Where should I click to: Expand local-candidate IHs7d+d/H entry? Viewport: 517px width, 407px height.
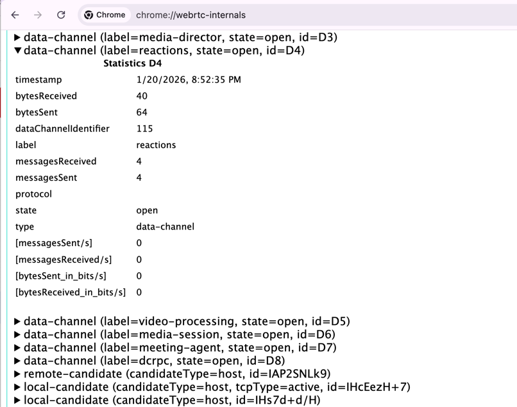pyautogui.click(x=17, y=400)
